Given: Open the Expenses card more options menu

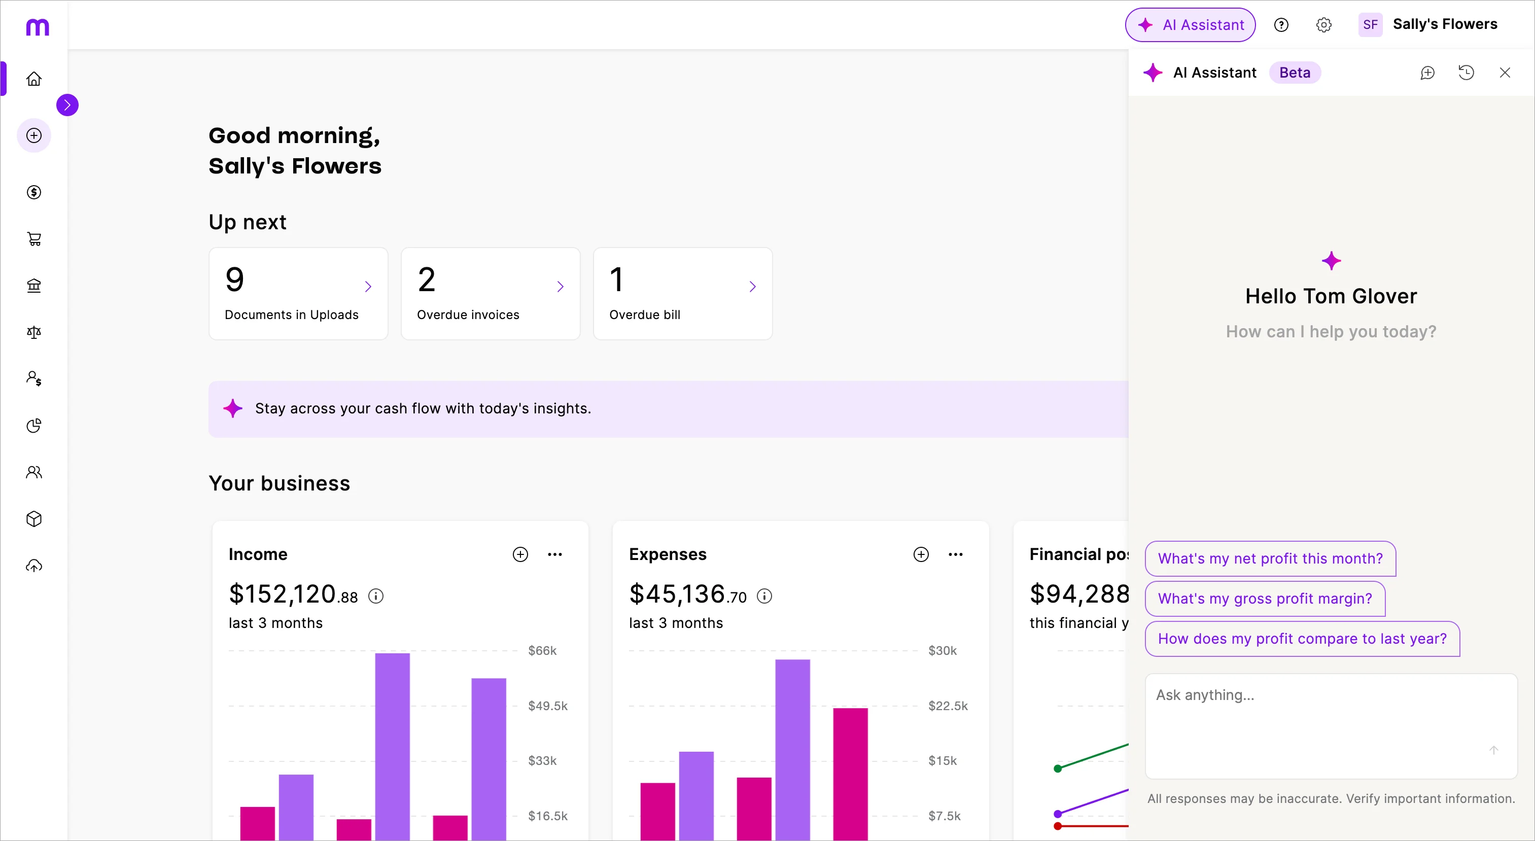Looking at the screenshot, I should pos(955,554).
